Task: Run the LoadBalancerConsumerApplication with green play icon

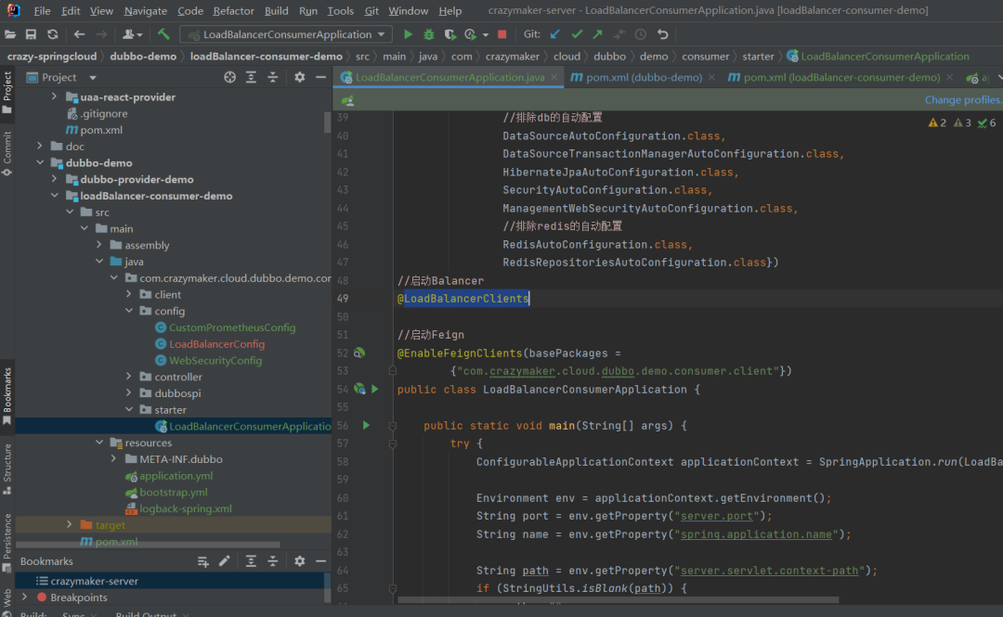Action: 408,34
